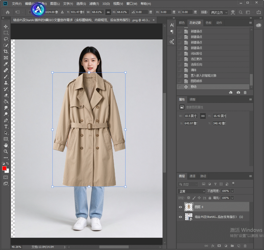This screenshot has width=264, height=250.
Task: Delete current history state with trash icon
Action: tap(245, 93)
